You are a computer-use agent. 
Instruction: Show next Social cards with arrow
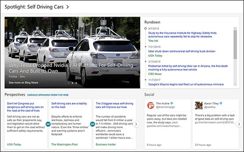click(x=239, y=124)
